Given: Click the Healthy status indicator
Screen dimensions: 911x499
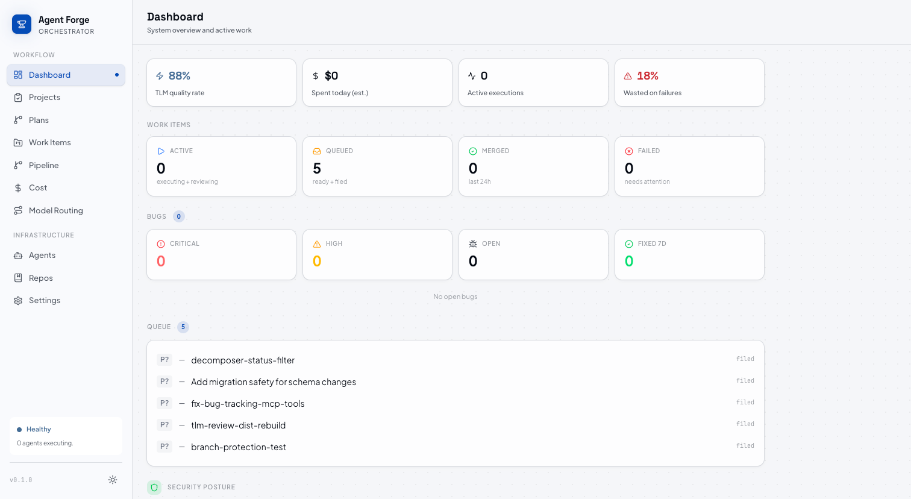Looking at the screenshot, I should 34,430.
